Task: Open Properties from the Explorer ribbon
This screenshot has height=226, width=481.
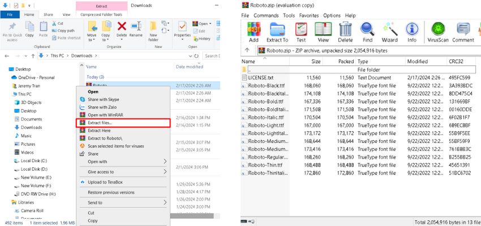Action: pos(182,29)
